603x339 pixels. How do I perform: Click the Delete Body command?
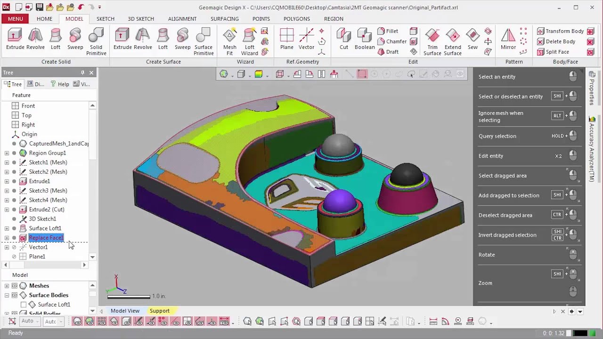[556, 41]
